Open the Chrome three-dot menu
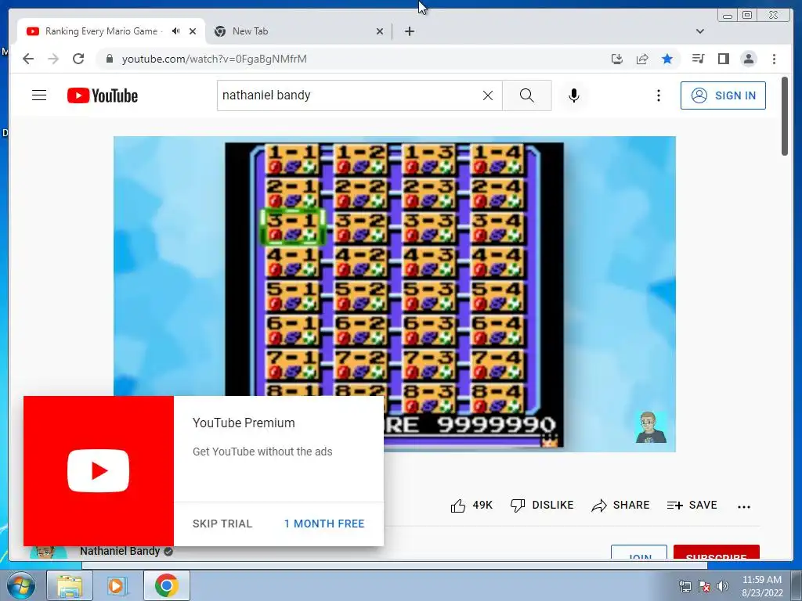Image resolution: width=802 pixels, height=601 pixels. click(x=774, y=59)
